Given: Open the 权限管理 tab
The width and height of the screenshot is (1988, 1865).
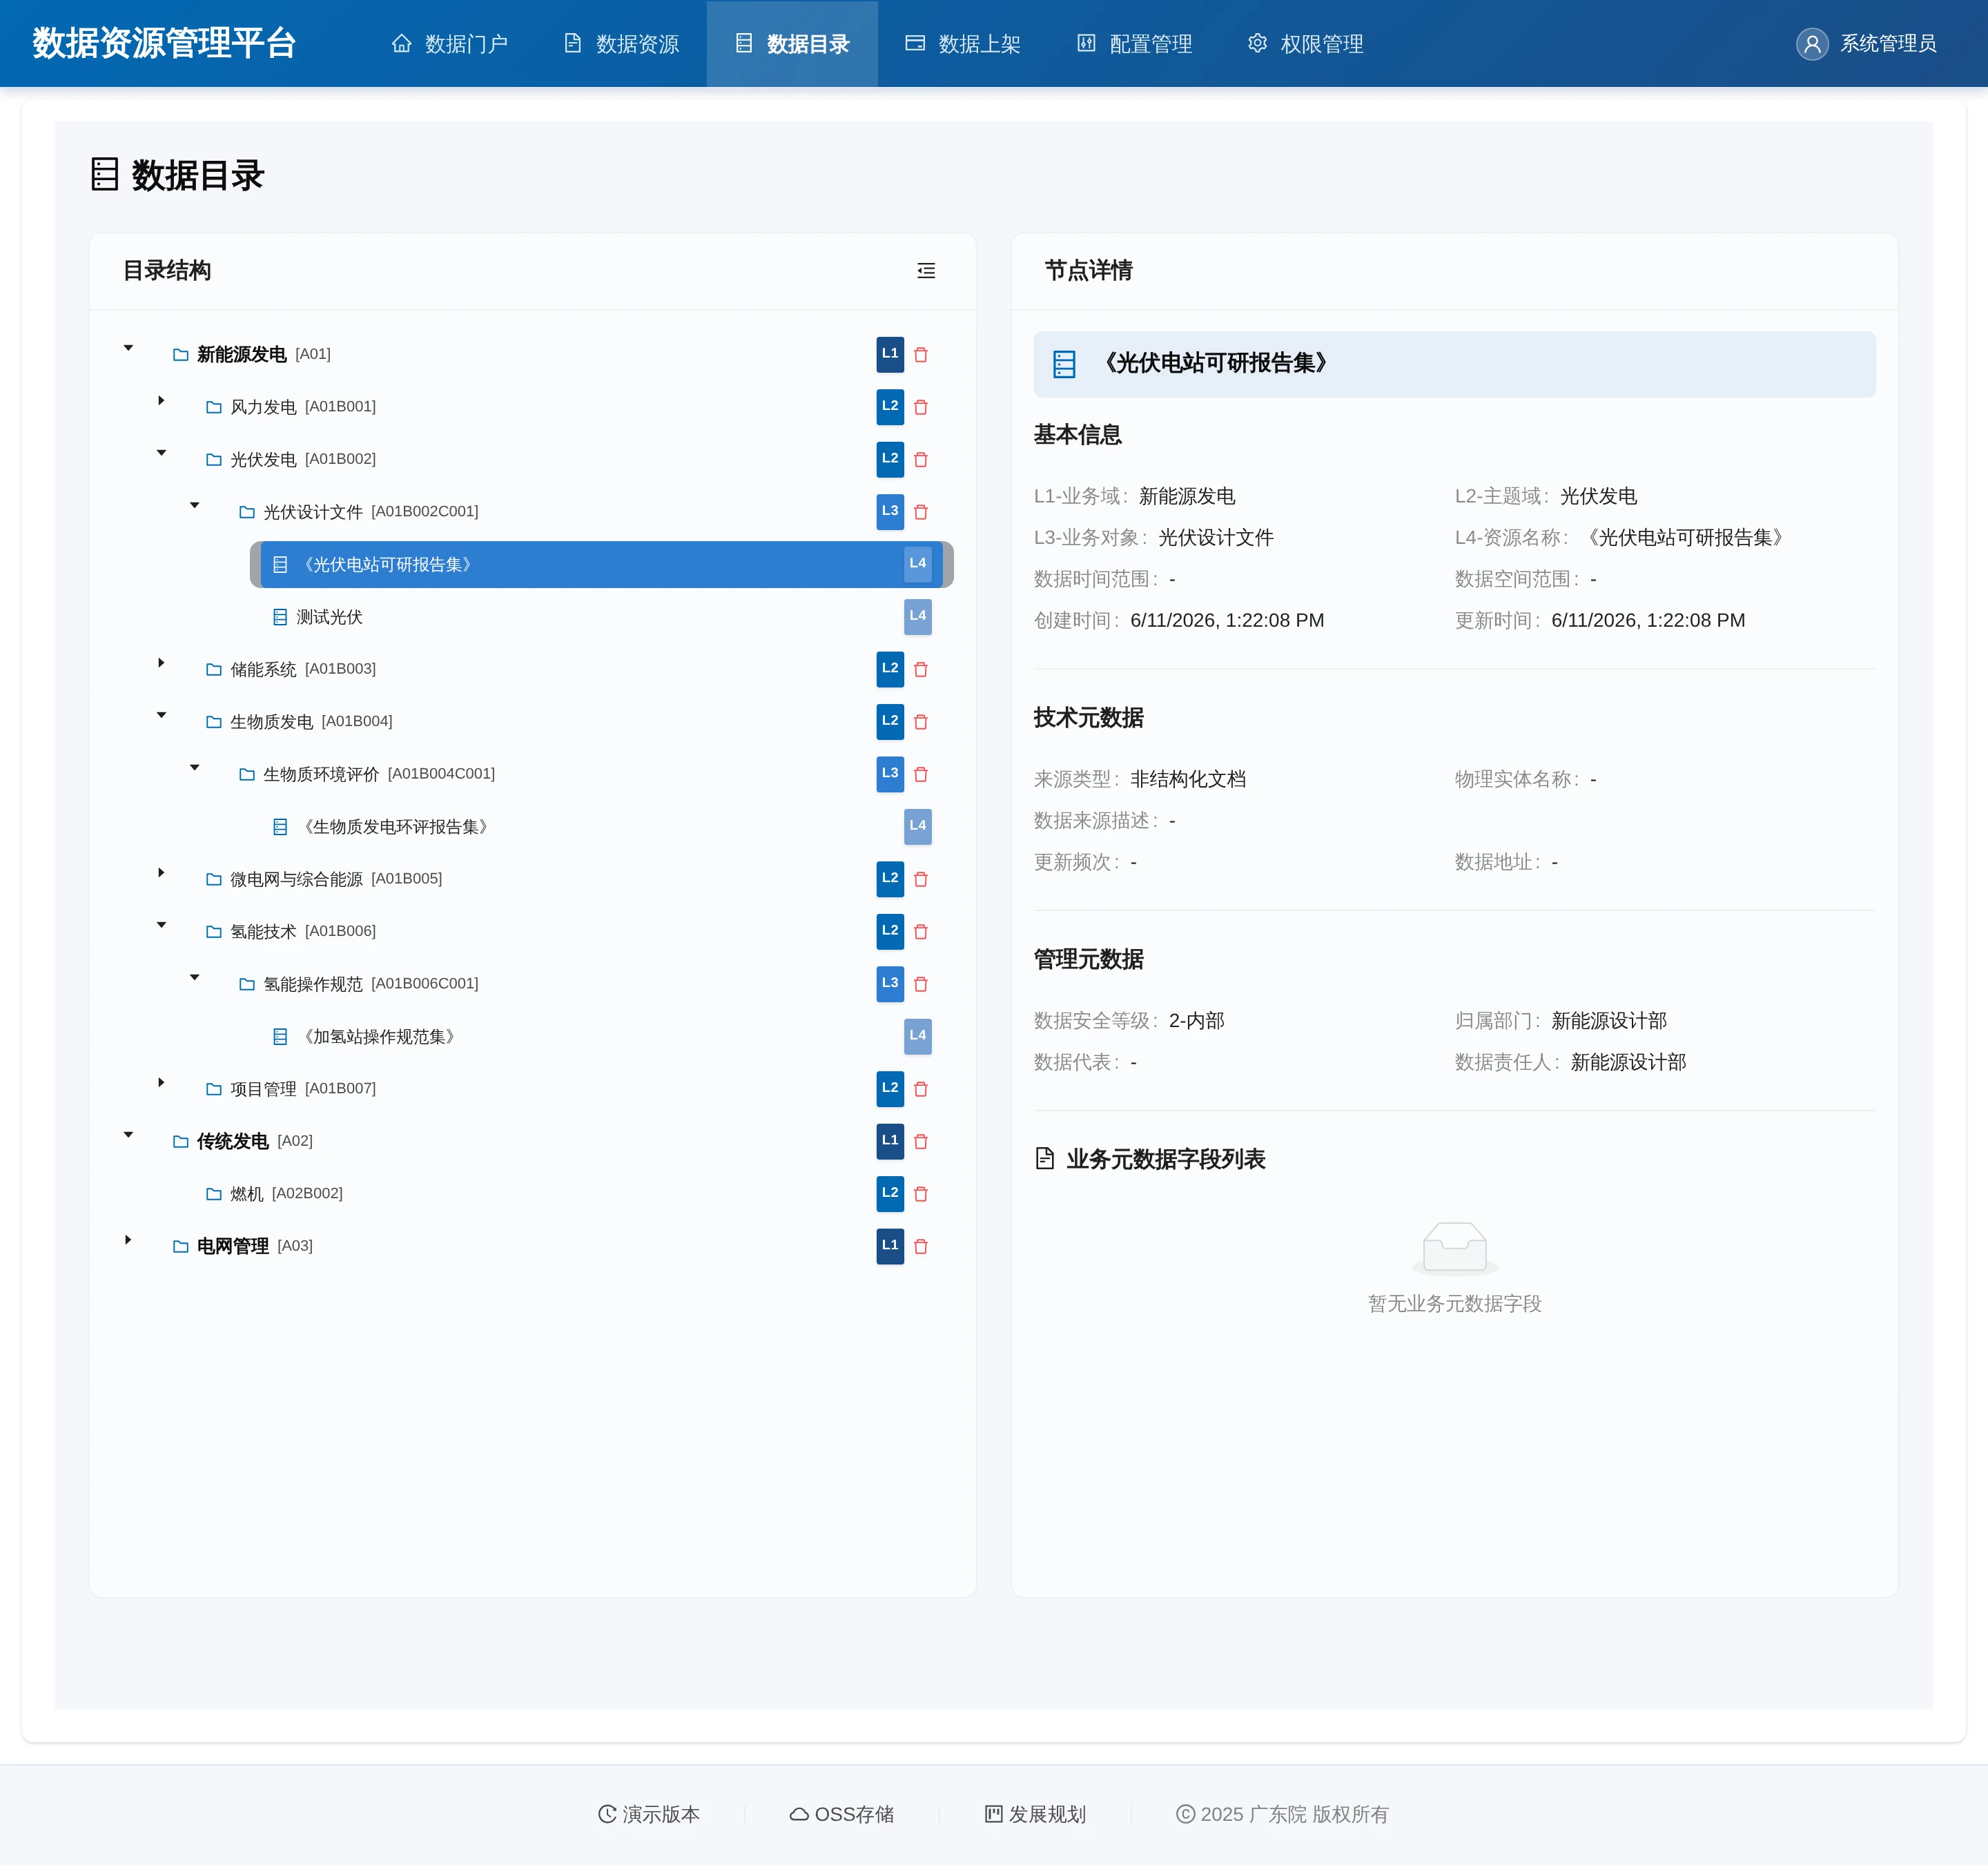Looking at the screenshot, I should pos(1305,44).
